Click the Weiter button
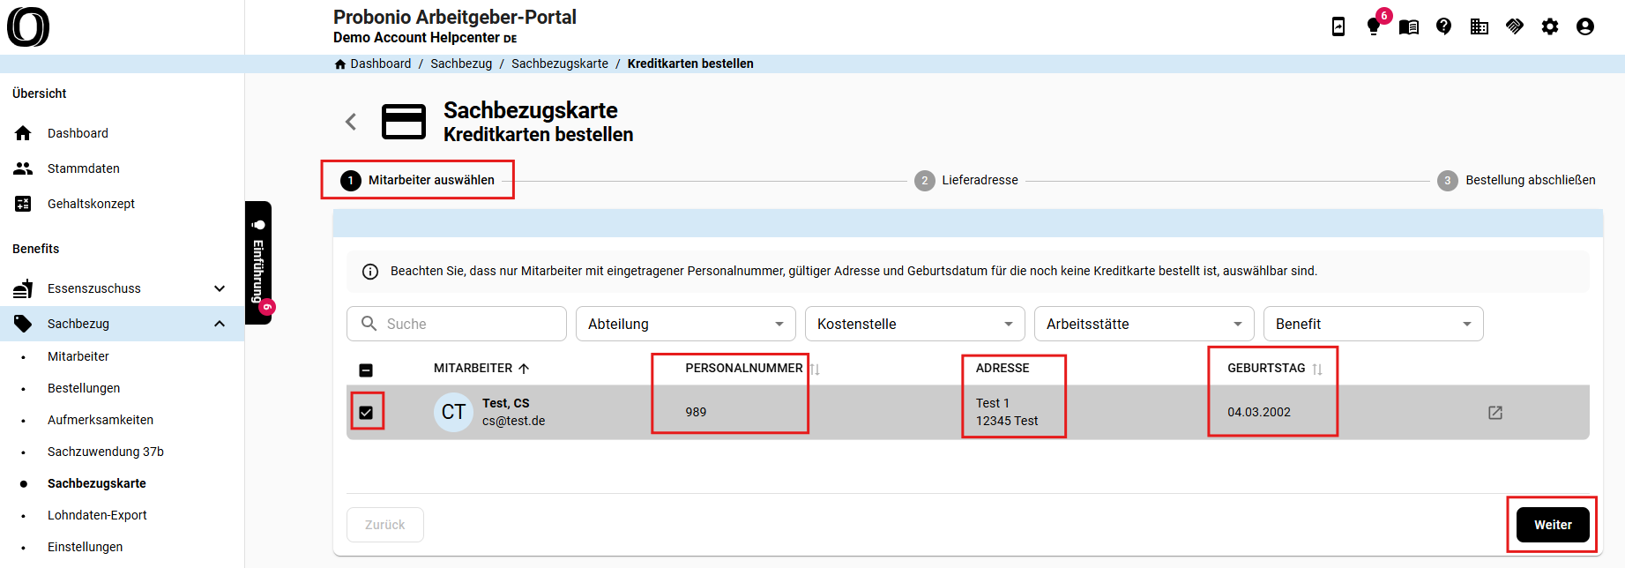Screen dimensions: 1625x568 pyautogui.click(x=1553, y=525)
